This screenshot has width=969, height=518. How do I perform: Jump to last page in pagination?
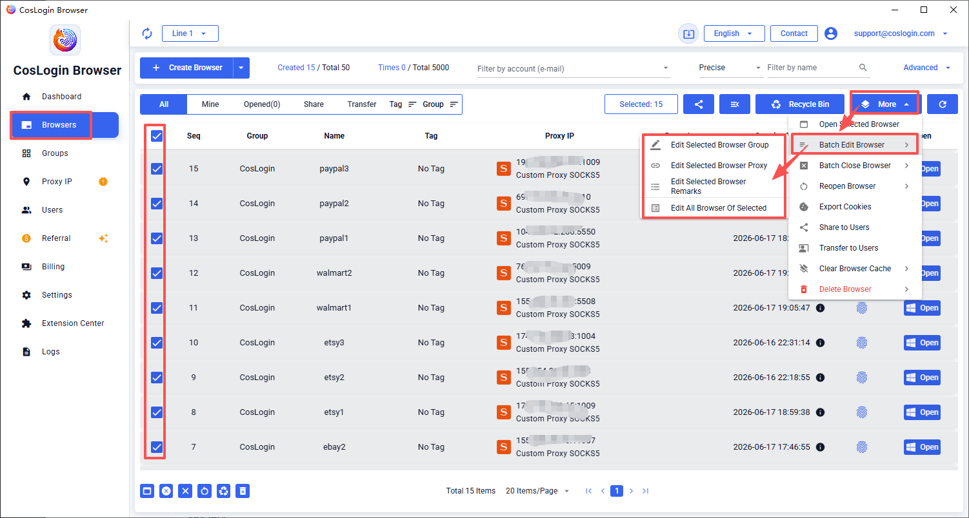tap(646, 491)
